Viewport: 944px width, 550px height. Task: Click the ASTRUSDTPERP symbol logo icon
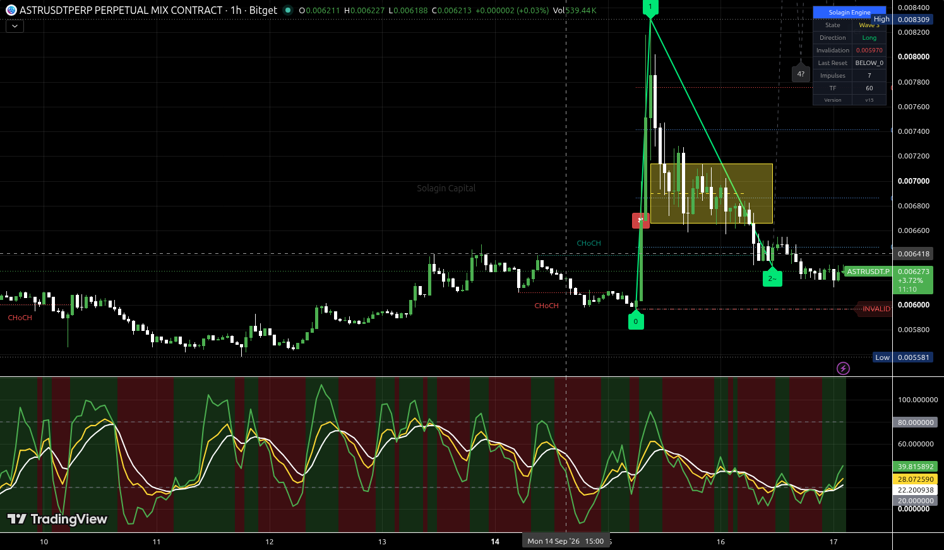click(11, 10)
